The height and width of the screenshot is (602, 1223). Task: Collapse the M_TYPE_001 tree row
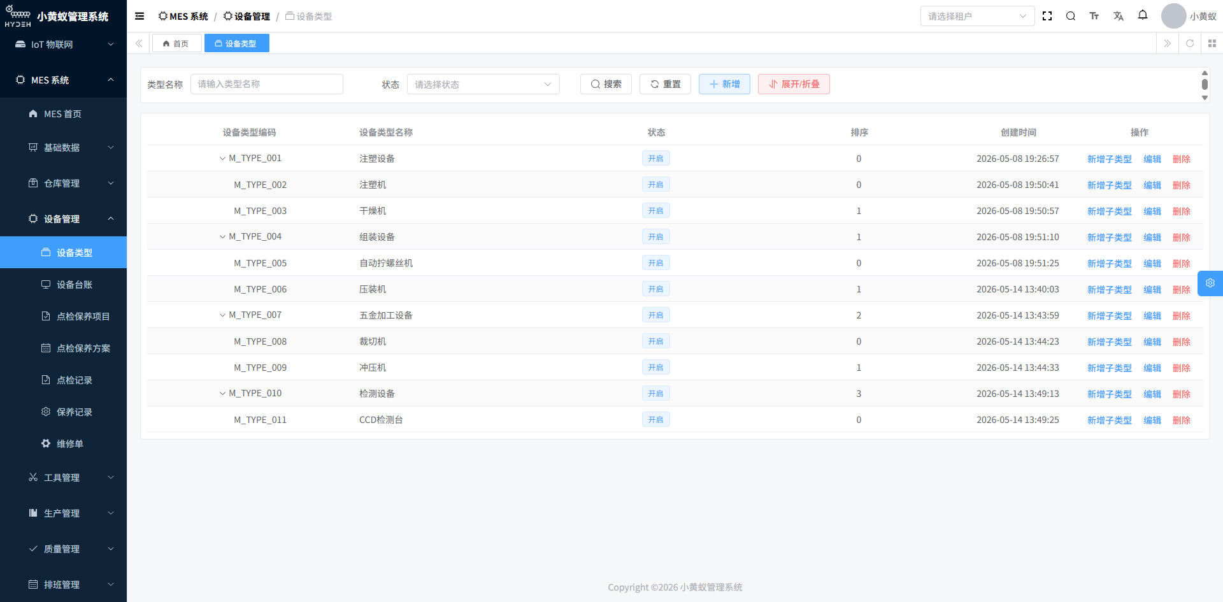pos(222,159)
